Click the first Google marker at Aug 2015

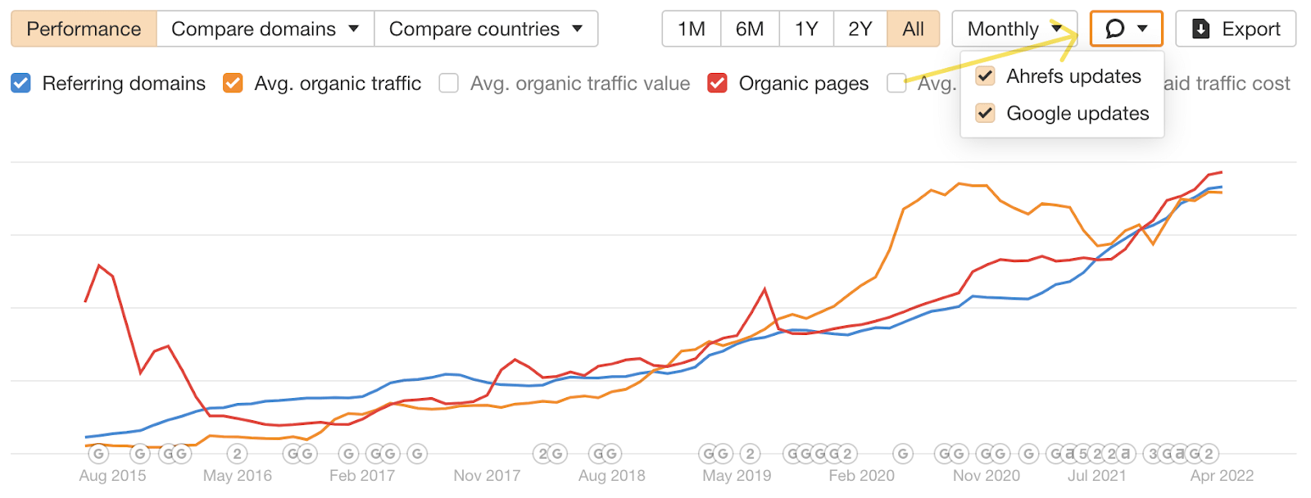click(x=98, y=454)
